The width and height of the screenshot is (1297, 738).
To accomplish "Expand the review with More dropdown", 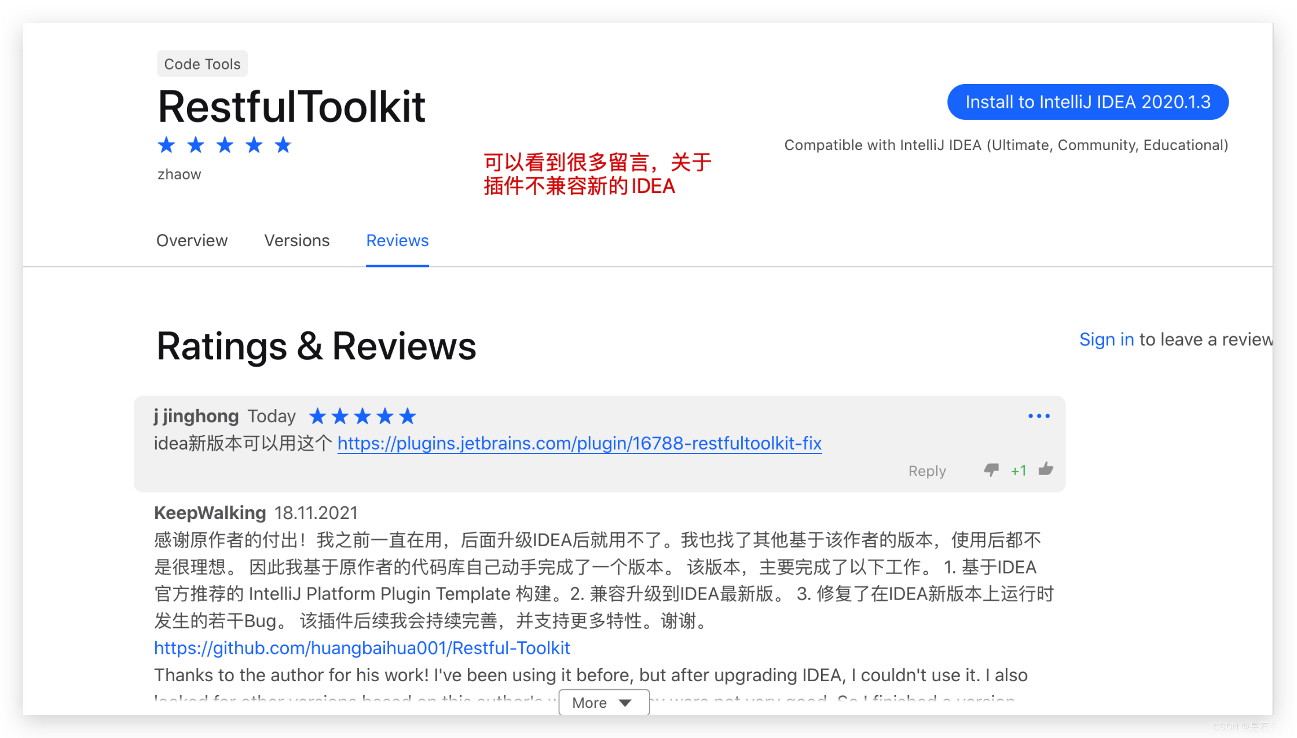I will (603, 702).
